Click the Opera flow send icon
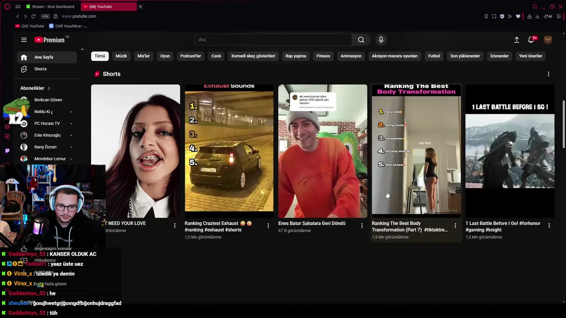The image size is (566, 318). pyautogui.click(x=510, y=16)
